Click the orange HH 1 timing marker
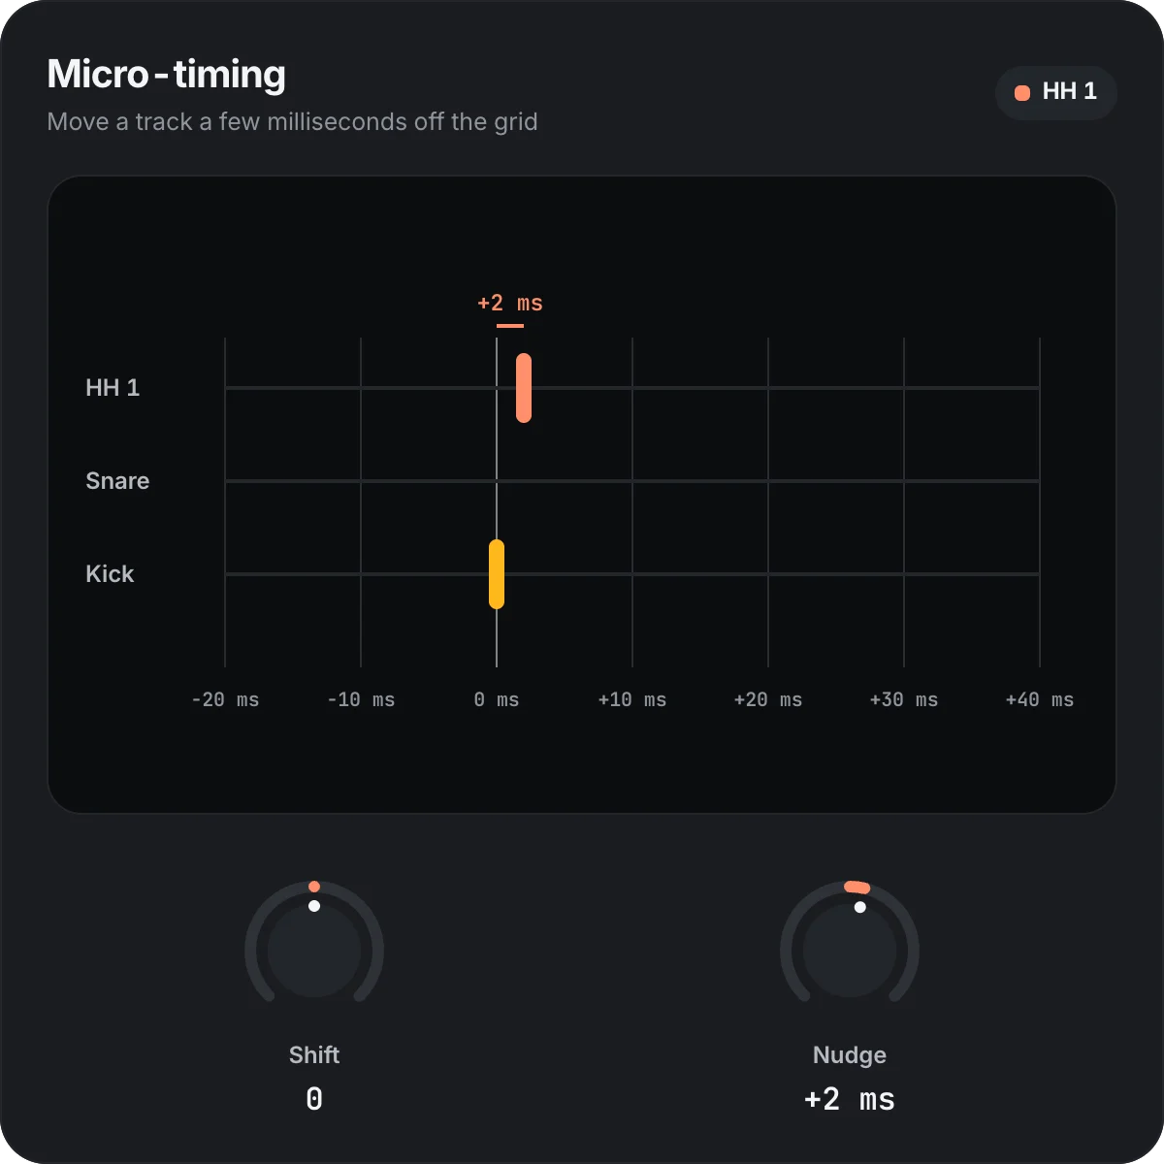1164x1164 pixels. (524, 388)
